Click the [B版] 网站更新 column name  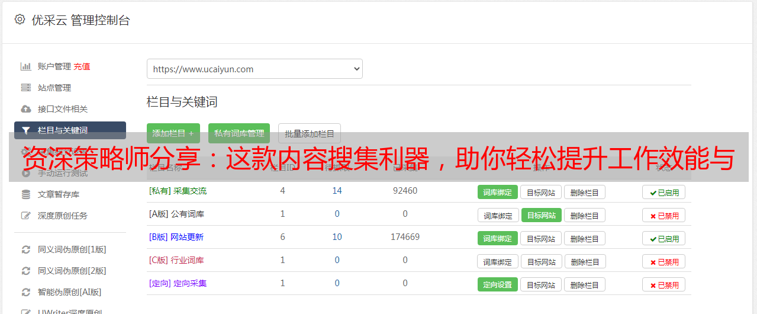point(176,237)
